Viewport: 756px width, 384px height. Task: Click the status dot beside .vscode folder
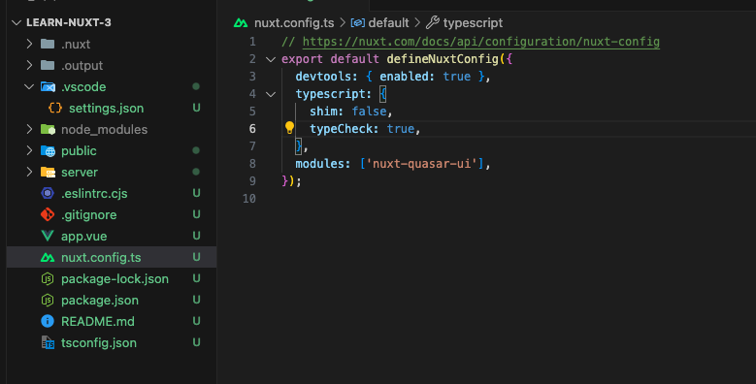click(x=196, y=86)
